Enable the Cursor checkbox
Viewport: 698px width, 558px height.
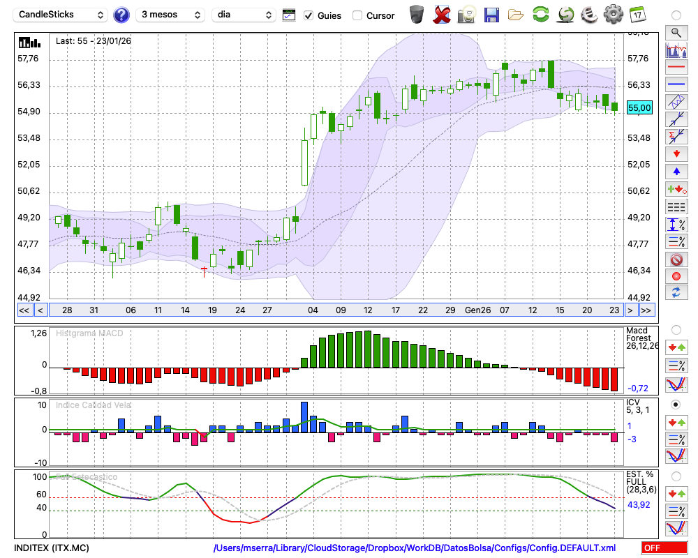pyautogui.click(x=357, y=15)
